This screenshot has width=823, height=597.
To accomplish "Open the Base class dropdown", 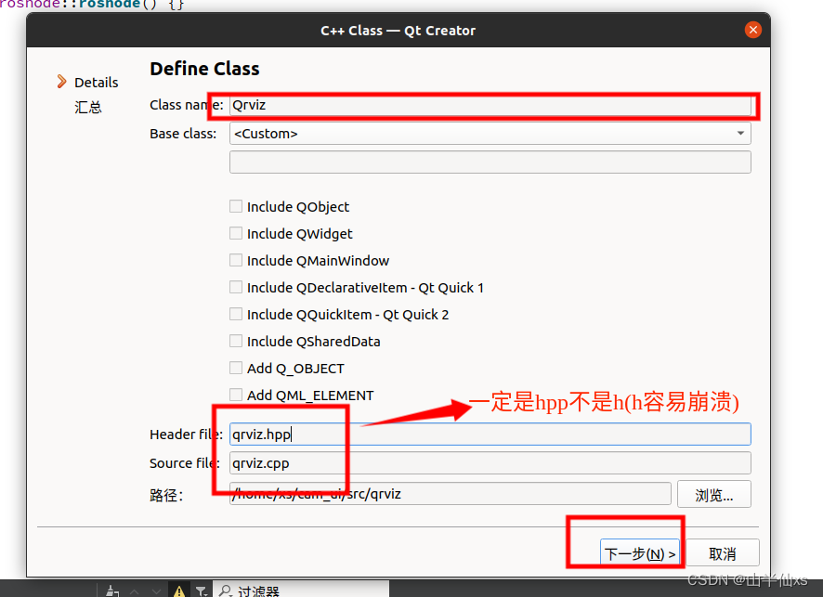I will click(490, 134).
